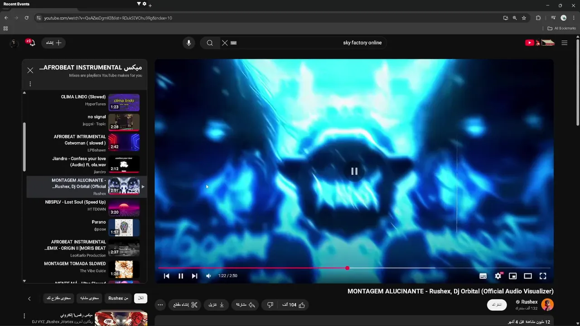Open YouTube hamburger guide menu
Screen dimensions: 580x326
(564, 43)
